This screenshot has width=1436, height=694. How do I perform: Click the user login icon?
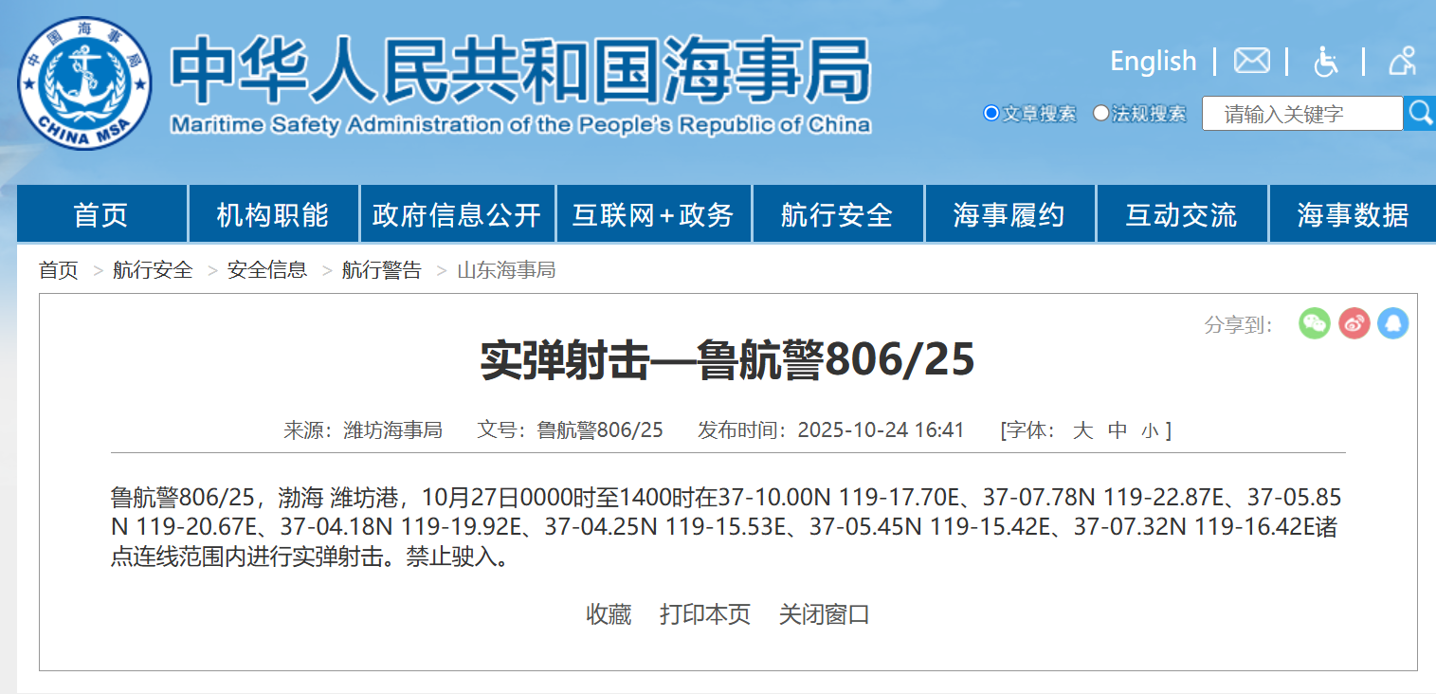point(1402,62)
